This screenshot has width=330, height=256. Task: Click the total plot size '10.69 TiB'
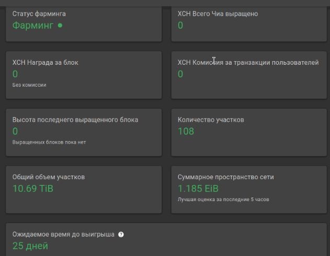coord(33,189)
